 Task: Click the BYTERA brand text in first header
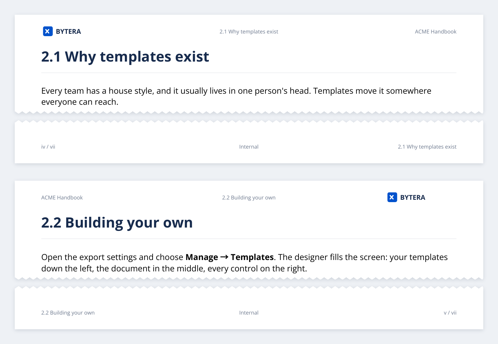click(68, 31)
